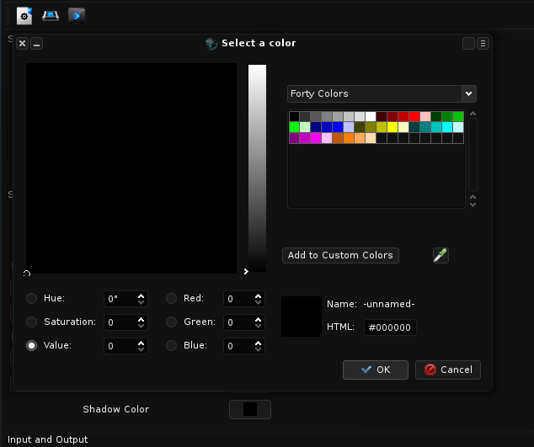Image resolution: width=534 pixels, height=447 pixels.
Task: Pick the bright red palette swatch
Action: tap(414, 116)
